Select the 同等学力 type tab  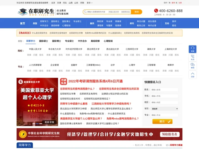click(x=31, y=41)
